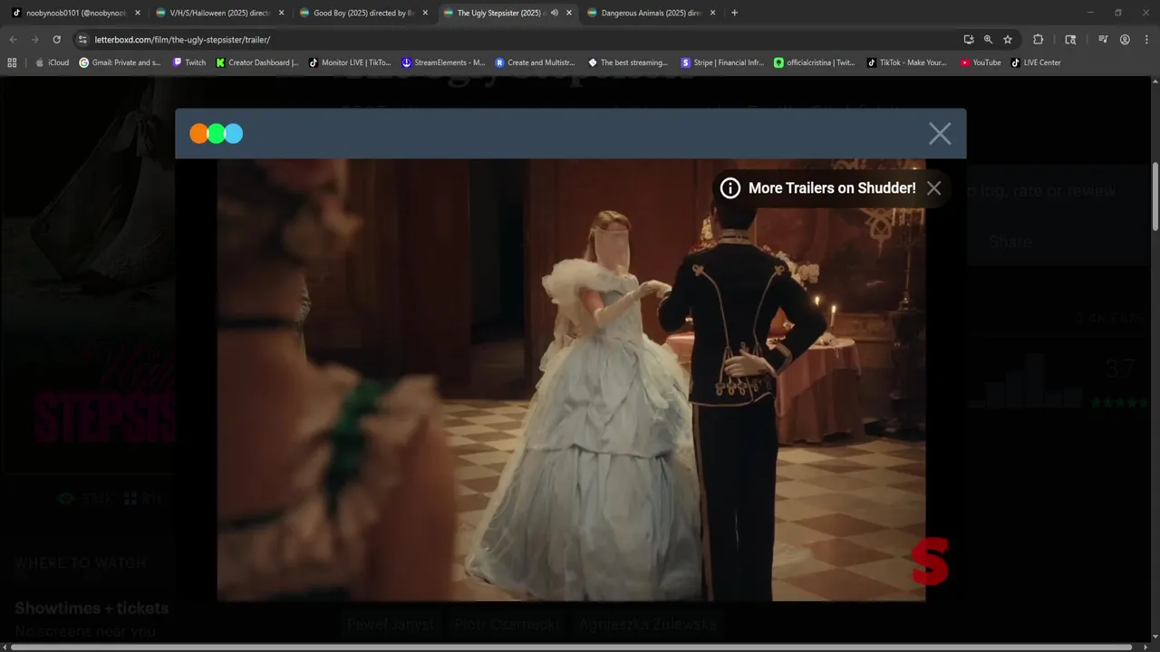
Task: Install app icon in address bar
Action: [x=969, y=40]
